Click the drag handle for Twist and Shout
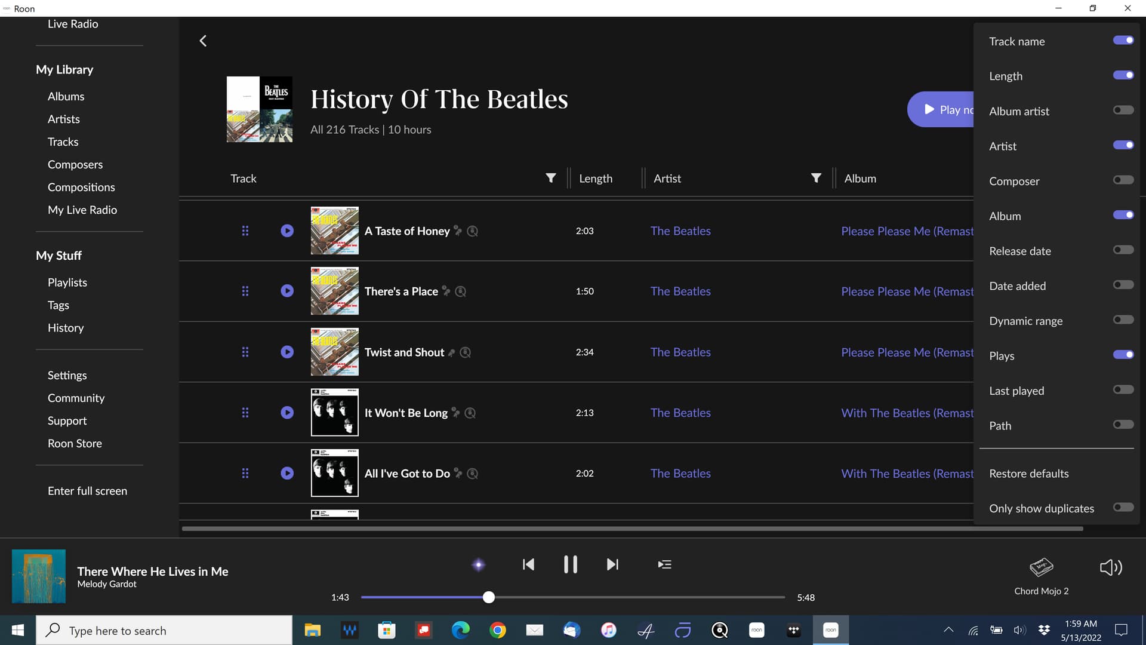 tap(245, 352)
